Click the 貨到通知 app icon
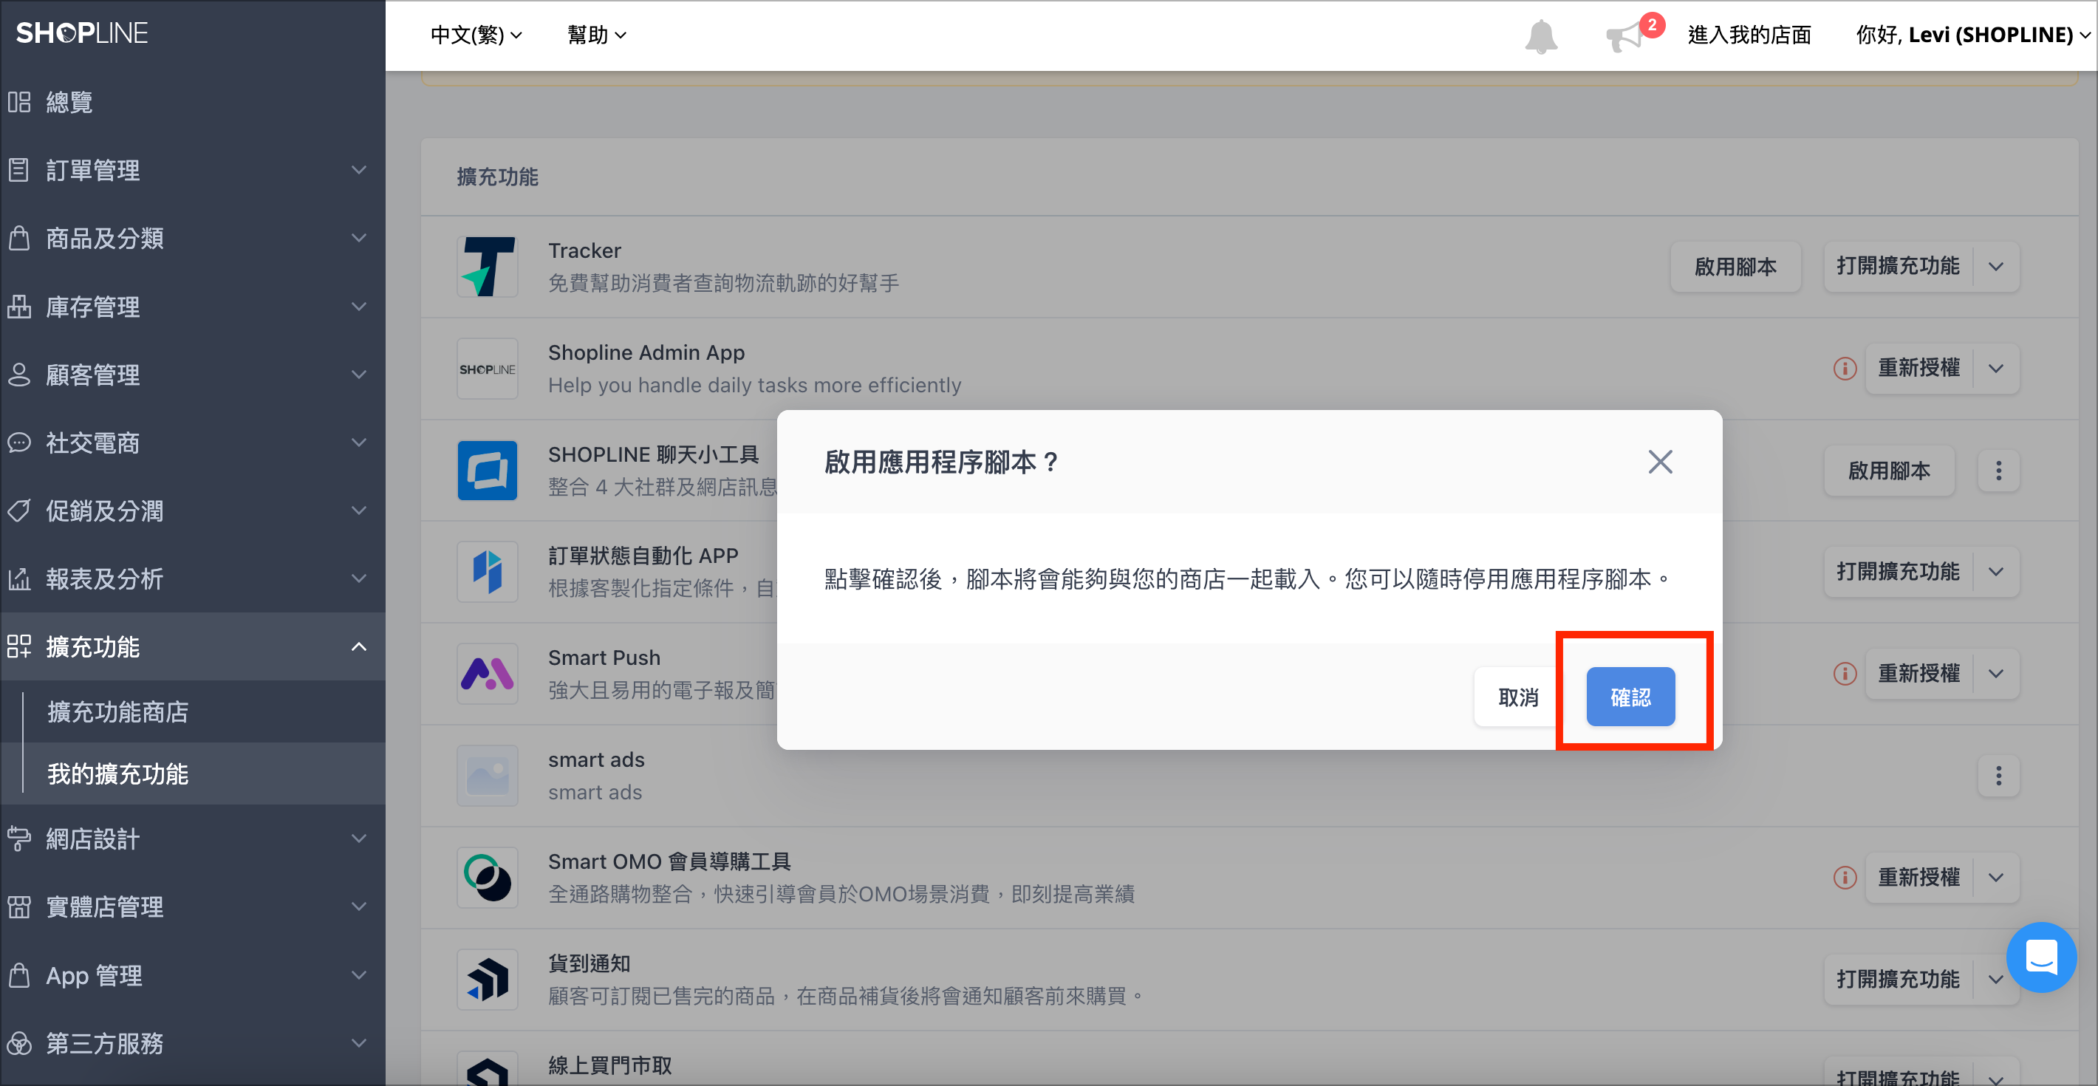The image size is (2098, 1086). (x=487, y=978)
